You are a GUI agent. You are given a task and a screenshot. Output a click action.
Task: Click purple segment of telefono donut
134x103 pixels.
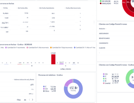coord(68,83)
